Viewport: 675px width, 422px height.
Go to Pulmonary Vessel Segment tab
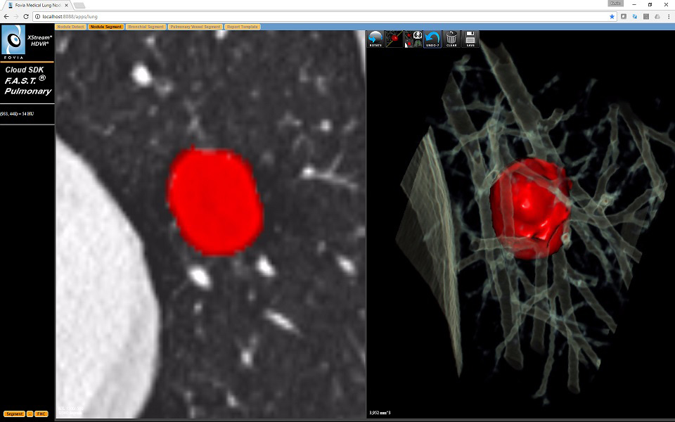195,27
